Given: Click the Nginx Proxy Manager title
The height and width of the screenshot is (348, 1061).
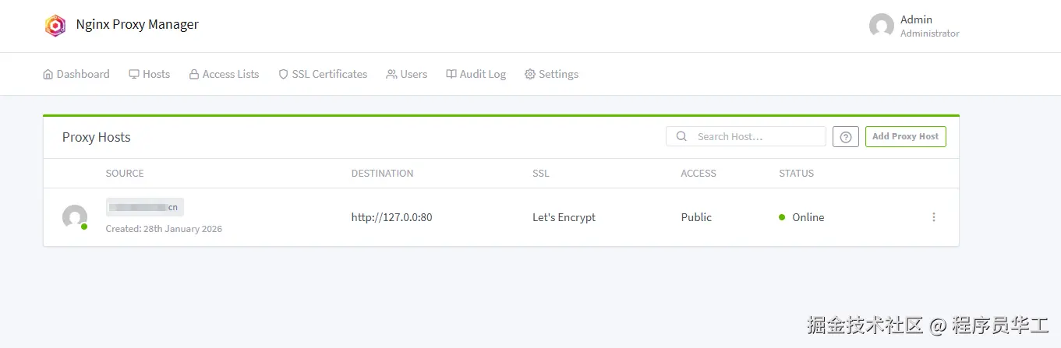Looking at the screenshot, I should pyautogui.click(x=137, y=25).
